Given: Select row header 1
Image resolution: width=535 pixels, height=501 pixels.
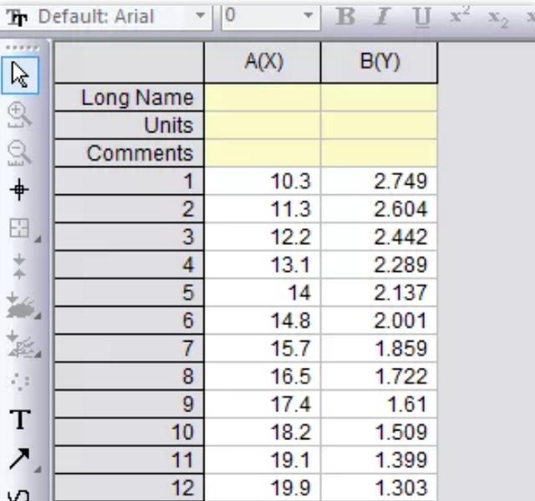Looking at the screenshot, I should point(130,181).
